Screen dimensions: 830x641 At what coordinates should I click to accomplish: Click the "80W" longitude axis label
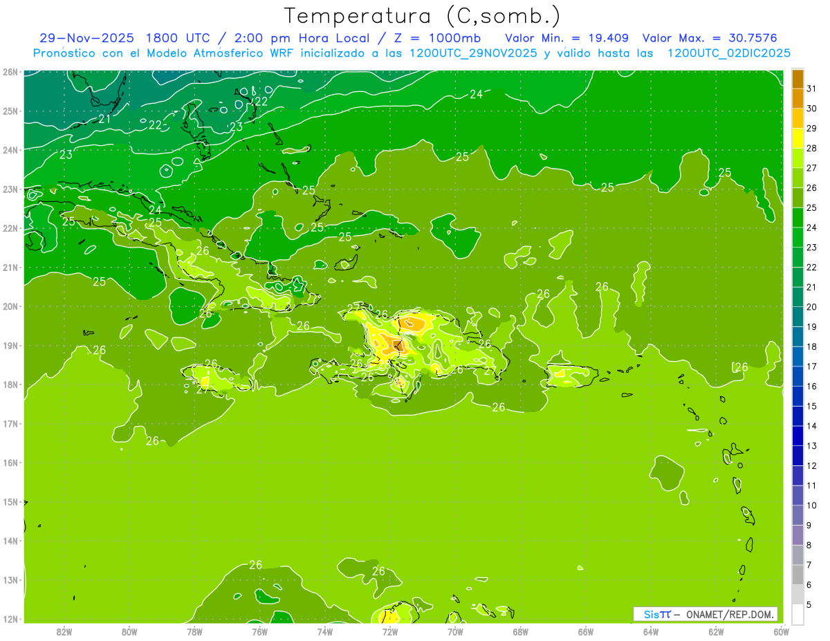point(129,631)
